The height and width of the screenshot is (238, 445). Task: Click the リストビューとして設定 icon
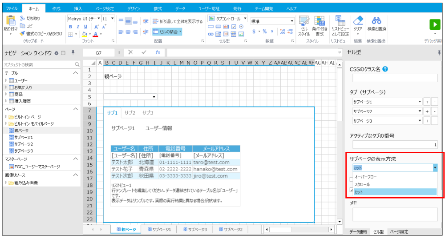click(x=340, y=26)
